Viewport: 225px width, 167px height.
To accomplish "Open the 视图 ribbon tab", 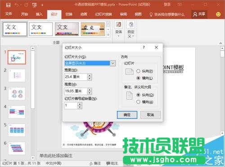I will click(138, 14).
